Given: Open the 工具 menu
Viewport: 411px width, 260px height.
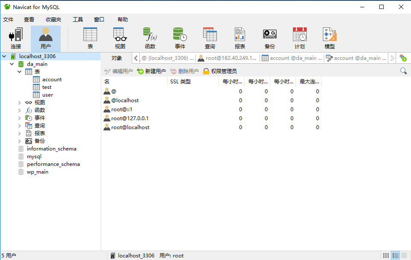Looking at the screenshot, I should [78, 19].
